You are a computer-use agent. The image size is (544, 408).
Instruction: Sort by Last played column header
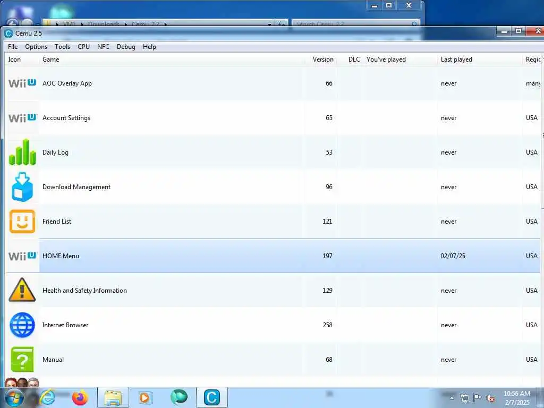click(480, 59)
